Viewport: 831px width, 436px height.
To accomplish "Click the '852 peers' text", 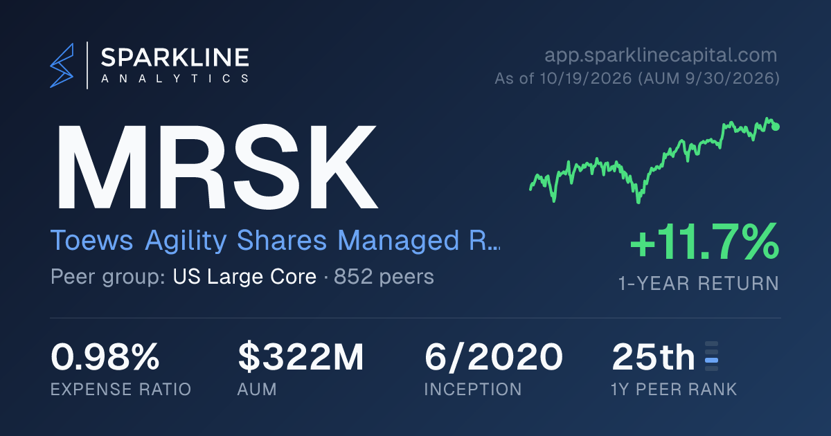I will (384, 278).
